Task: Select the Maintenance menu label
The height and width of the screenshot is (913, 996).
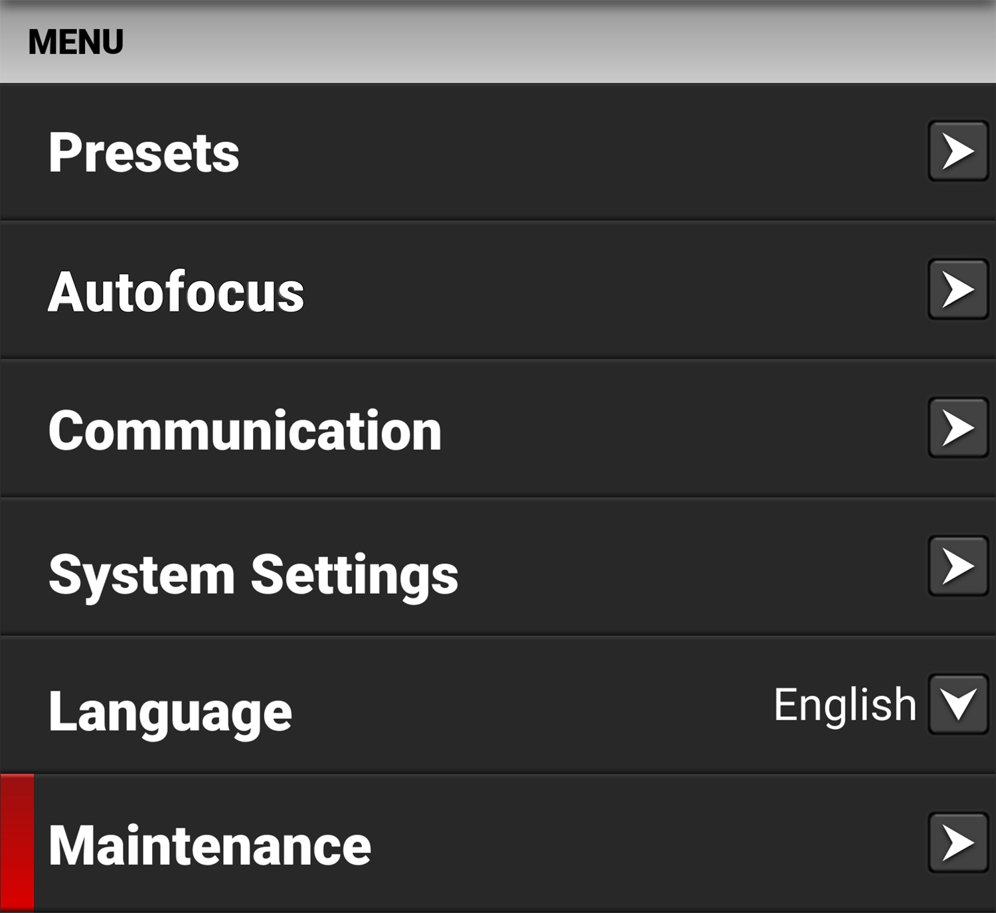Action: [x=209, y=845]
